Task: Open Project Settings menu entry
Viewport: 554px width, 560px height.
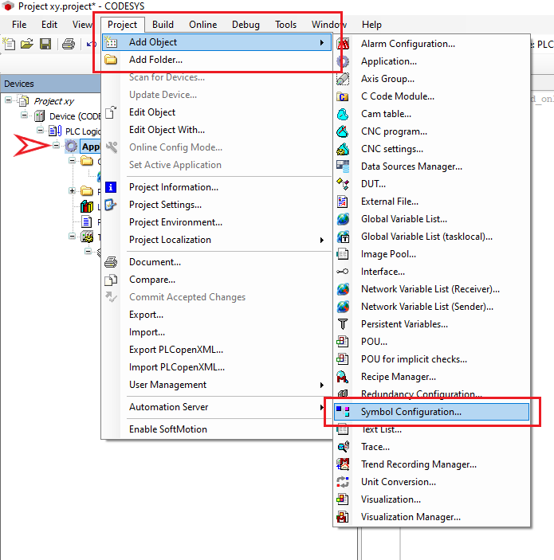Action: tap(165, 205)
